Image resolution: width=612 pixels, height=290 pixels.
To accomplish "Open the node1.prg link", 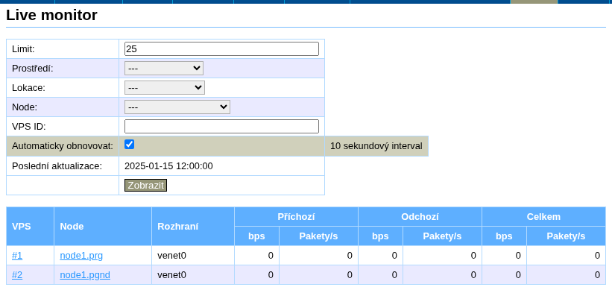I will click(x=81, y=256).
